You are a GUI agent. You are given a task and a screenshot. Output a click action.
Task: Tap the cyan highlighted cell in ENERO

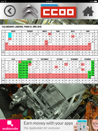(x=10, y=35)
